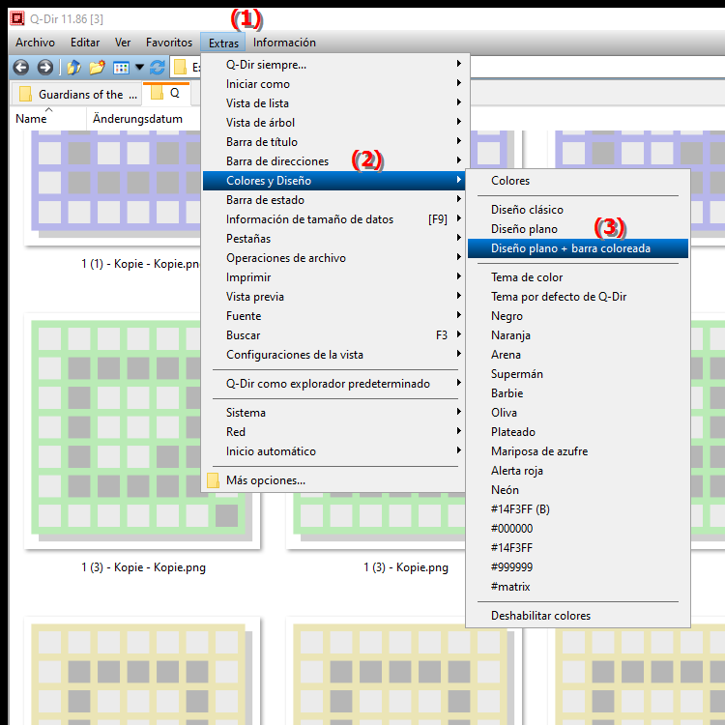Screen dimensions: 725x725
Task: Open the Red submenu
Action: click(333, 432)
